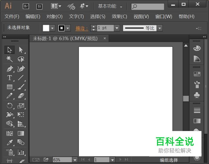Viewport: 209px width, 164px height.
Task: Open the Swatches panel icon
Action: point(197,74)
